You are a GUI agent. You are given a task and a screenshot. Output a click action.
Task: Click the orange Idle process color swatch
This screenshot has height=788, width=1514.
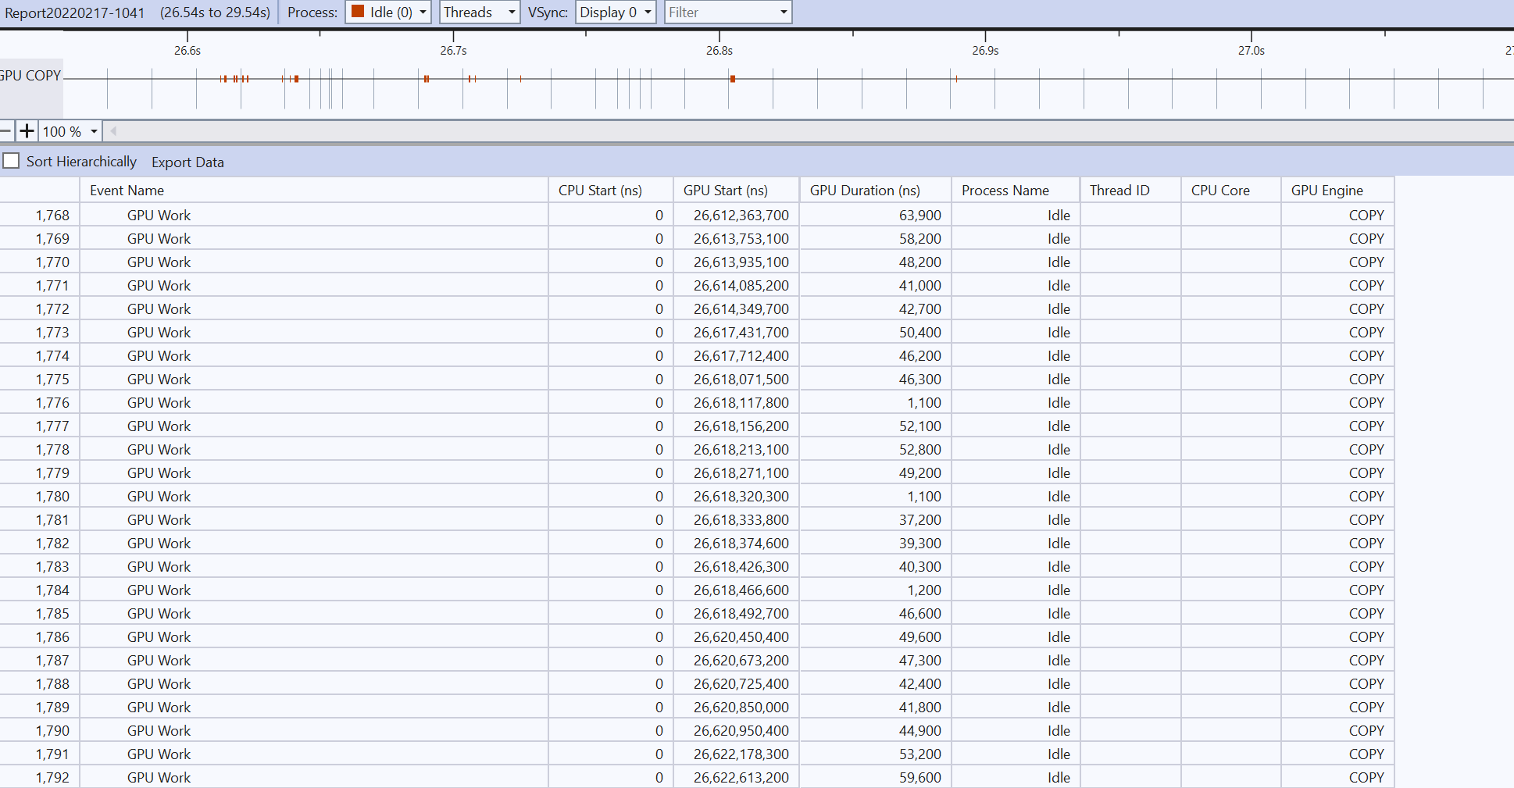click(x=359, y=12)
